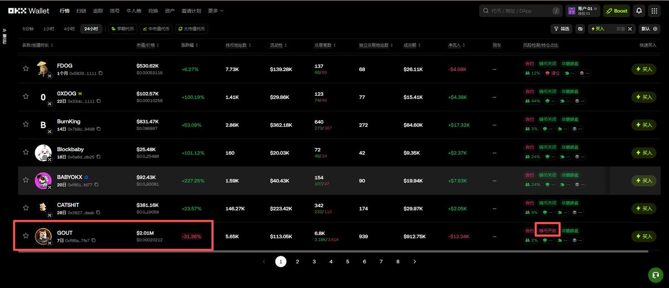
Task: Click BABYOKX verified badge icon
Action: 86,177
